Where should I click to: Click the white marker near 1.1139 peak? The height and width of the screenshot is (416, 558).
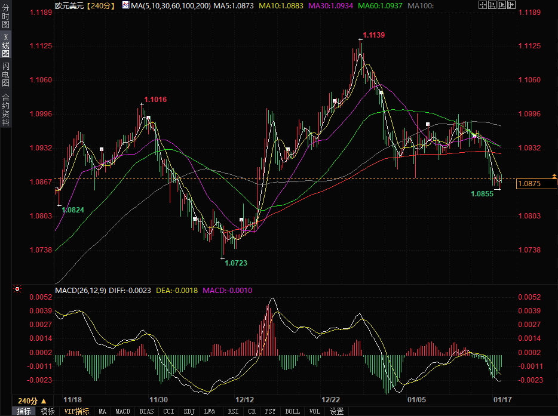click(x=380, y=93)
